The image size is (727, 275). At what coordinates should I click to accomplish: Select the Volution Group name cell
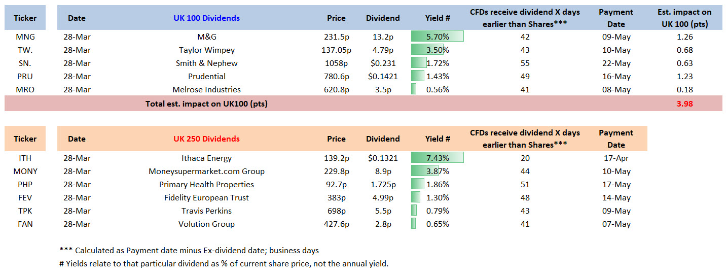(x=206, y=224)
